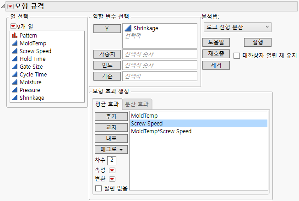Open the 매크로 dropdown button
Screen dimensions: 299x201
tap(111, 149)
